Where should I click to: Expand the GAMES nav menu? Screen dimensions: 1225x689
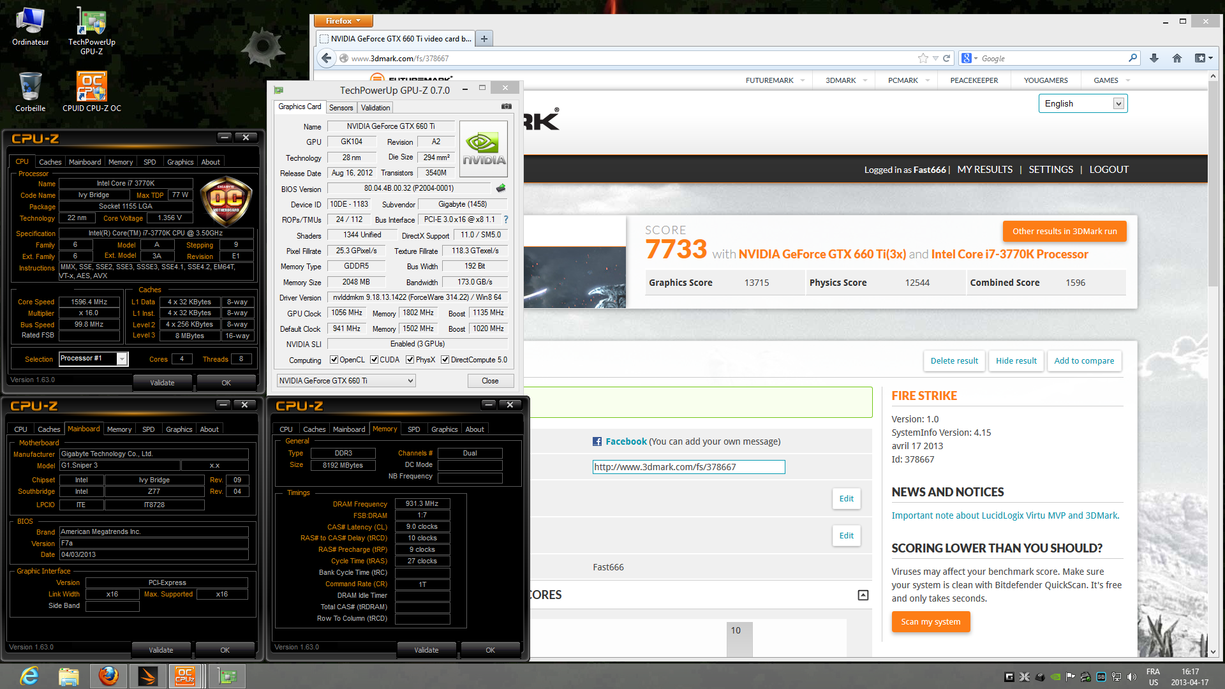[1111, 80]
